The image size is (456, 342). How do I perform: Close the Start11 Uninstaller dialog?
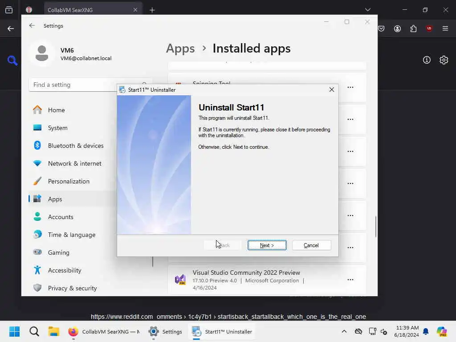coord(331,90)
